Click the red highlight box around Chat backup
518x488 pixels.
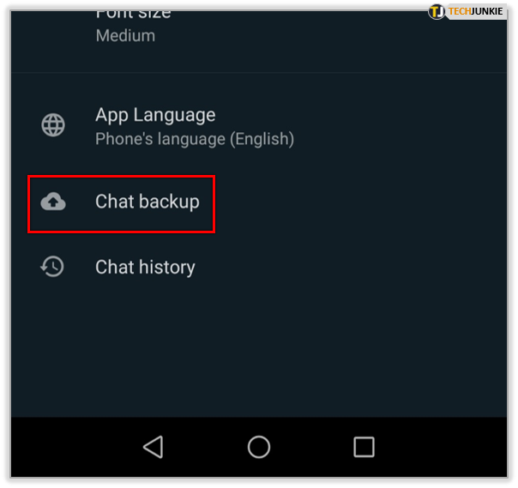click(121, 204)
